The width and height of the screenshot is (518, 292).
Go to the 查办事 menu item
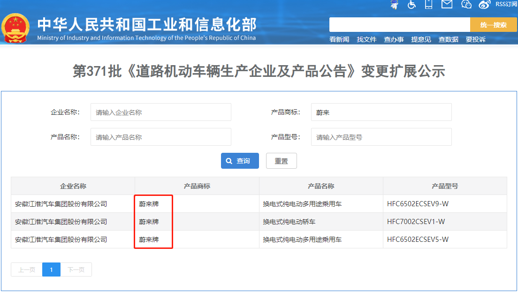(x=394, y=39)
